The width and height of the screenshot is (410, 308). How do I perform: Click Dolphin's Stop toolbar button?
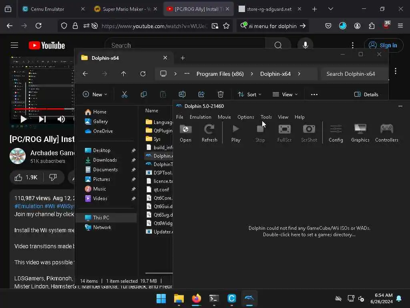(x=260, y=133)
